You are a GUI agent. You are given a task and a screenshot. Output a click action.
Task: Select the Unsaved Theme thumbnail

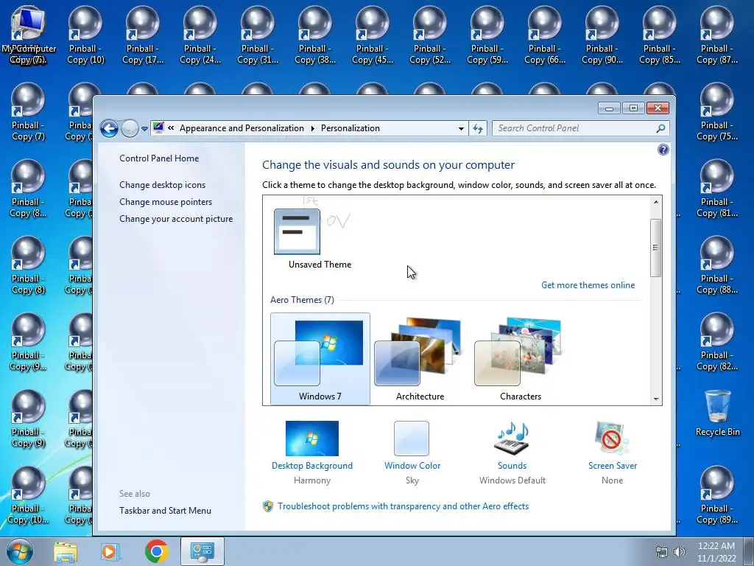coord(297,231)
